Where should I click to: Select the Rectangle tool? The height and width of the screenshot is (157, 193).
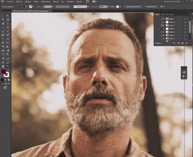(x=8, y=28)
